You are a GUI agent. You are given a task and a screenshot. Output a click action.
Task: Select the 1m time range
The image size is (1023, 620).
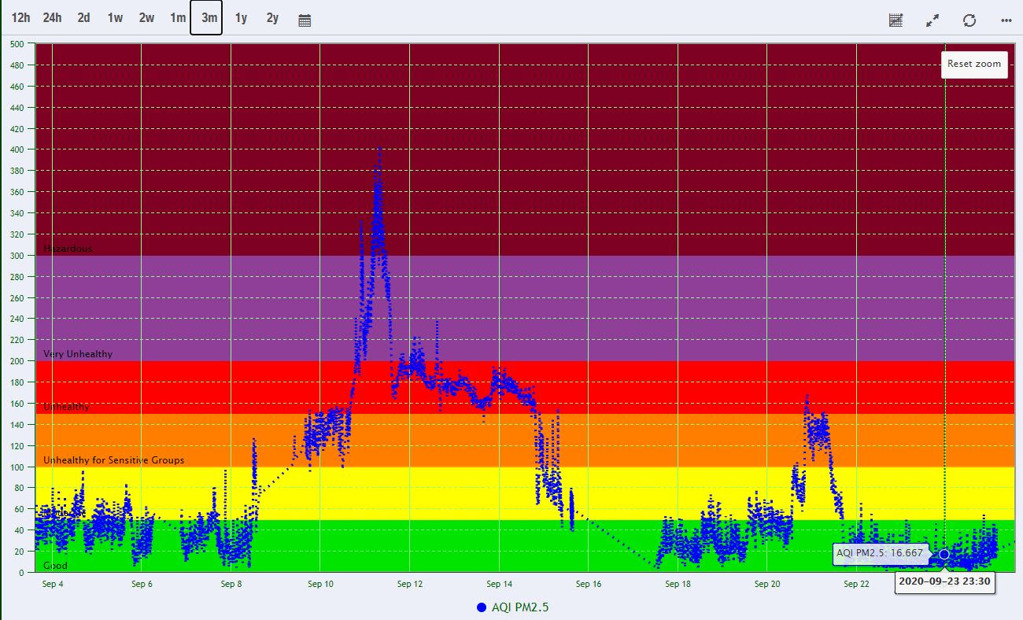pos(178,18)
